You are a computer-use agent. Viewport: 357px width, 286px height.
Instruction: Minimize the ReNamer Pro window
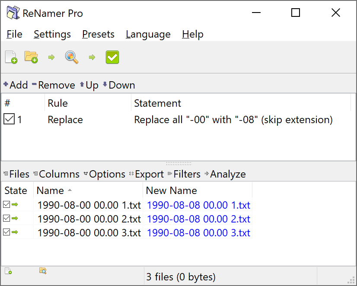pos(256,13)
